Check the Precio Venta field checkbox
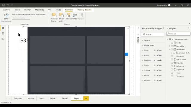191x107 pixels. point(172,59)
